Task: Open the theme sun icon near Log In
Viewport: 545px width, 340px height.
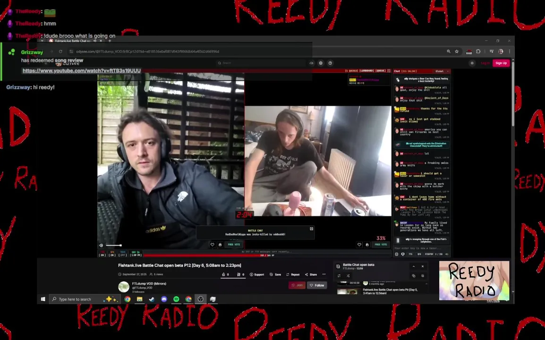Action: (x=472, y=63)
